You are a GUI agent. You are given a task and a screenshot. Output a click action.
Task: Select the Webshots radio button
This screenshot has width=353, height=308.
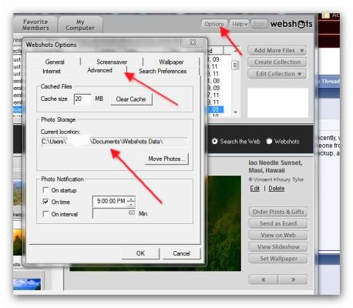[269, 141]
